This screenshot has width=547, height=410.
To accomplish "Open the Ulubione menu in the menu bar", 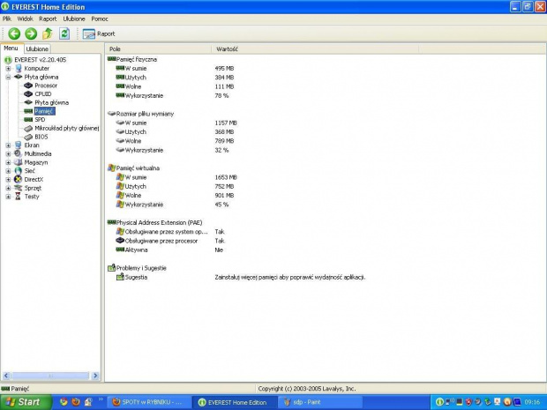I will coord(74,19).
